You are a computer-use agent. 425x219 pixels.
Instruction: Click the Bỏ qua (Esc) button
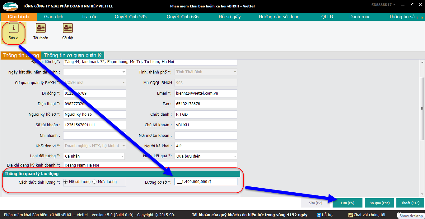point(380,203)
